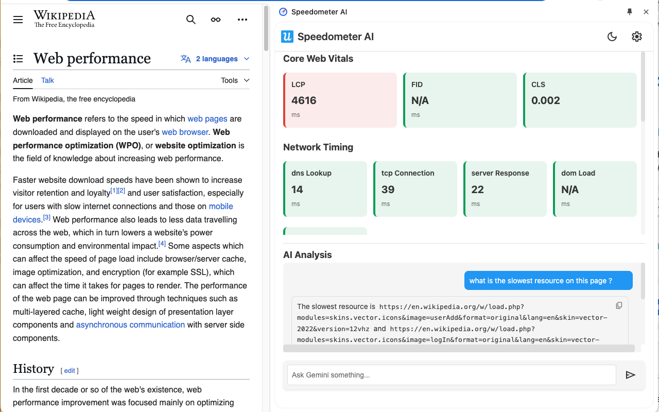Viewport: 659px width, 412px height.
Task: Click the Wikipedia logo wordmark
Action: [64, 19]
